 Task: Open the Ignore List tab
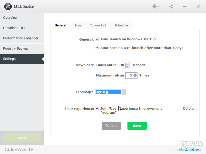click(98, 25)
